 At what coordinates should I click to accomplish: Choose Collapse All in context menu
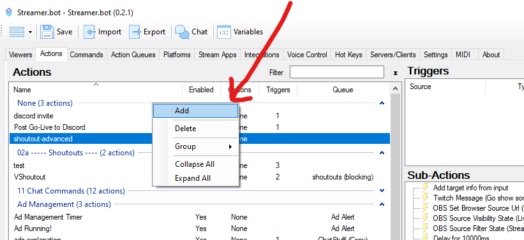click(x=195, y=164)
